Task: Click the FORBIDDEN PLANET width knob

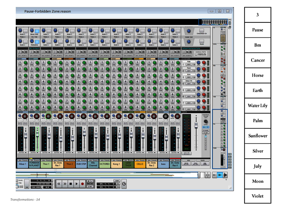Action: pos(32,116)
